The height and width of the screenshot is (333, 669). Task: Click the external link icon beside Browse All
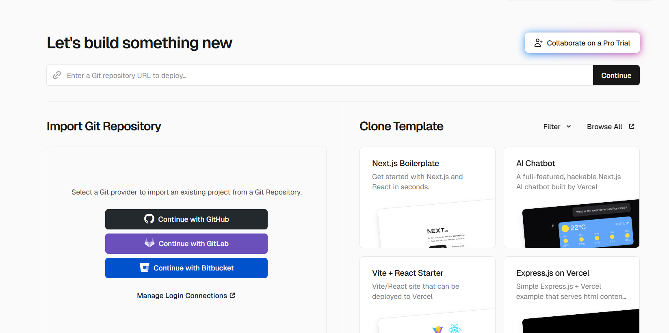point(632,126)
